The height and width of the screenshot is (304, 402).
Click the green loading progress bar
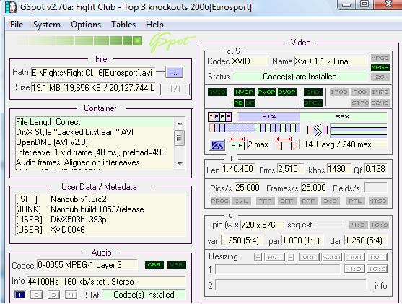(77, 40)
